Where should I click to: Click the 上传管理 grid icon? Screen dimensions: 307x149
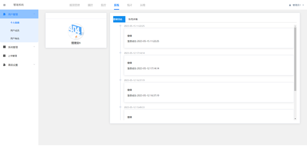[x=4, y=56]
